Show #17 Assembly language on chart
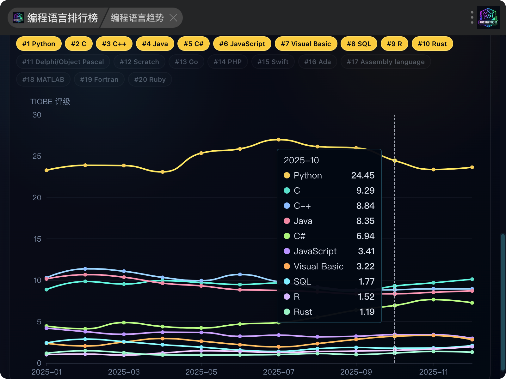Viewport: 506px width, 379px height. pyautogui.click(x=386, y=62)
